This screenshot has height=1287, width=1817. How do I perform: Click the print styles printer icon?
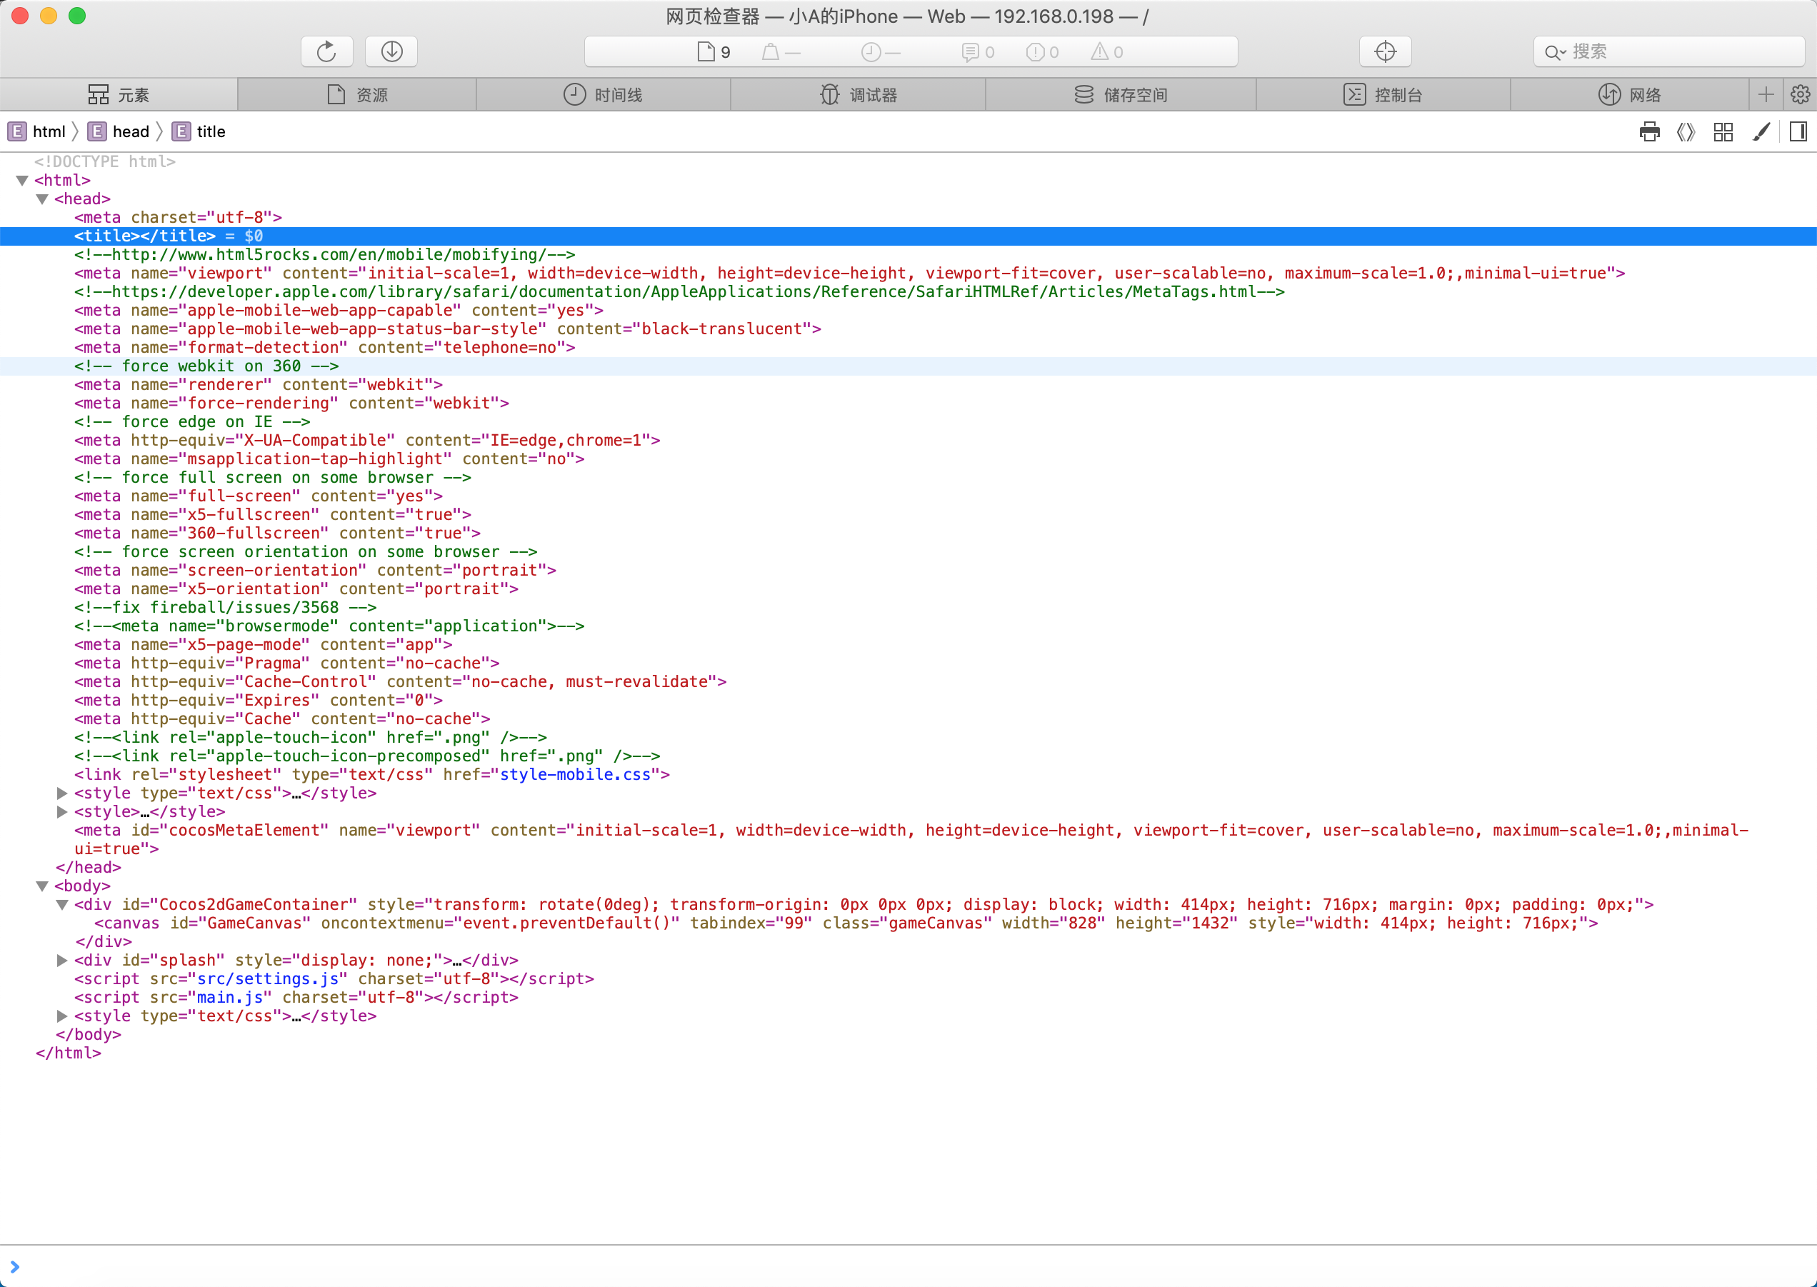click(x=1649, y=131)
